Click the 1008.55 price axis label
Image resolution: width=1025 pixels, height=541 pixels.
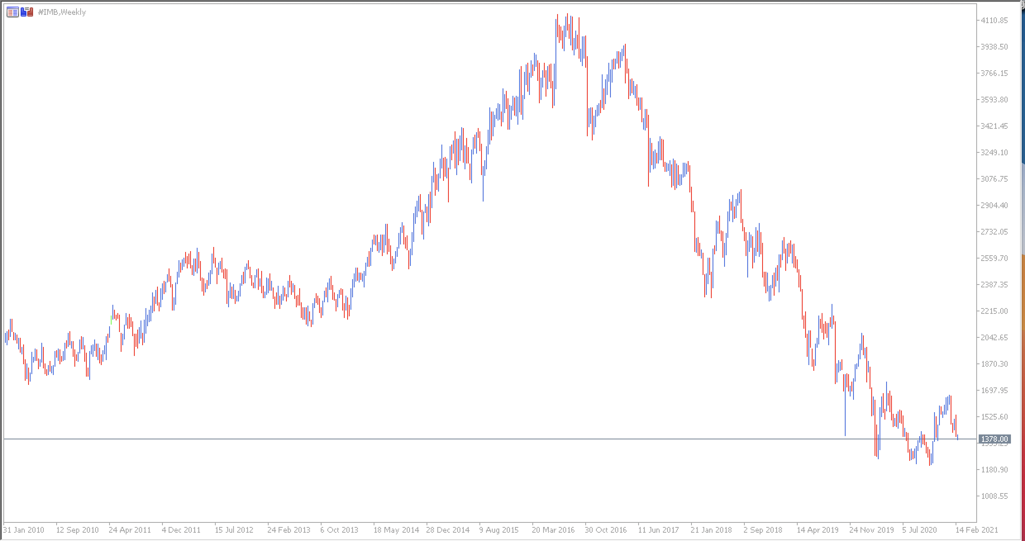994,496
